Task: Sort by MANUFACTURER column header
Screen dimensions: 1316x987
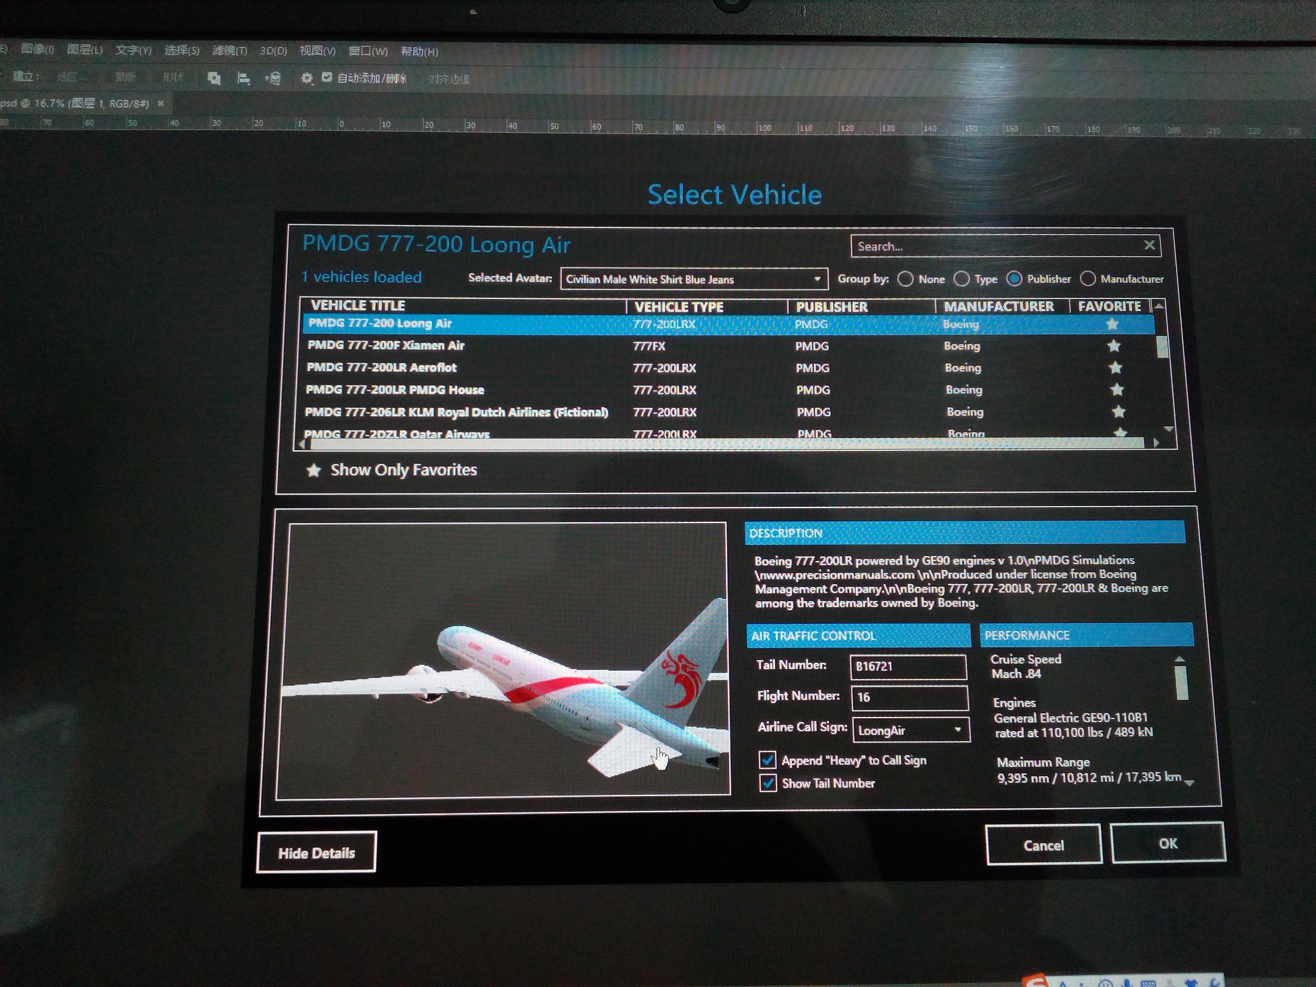Action: point(999,306)
